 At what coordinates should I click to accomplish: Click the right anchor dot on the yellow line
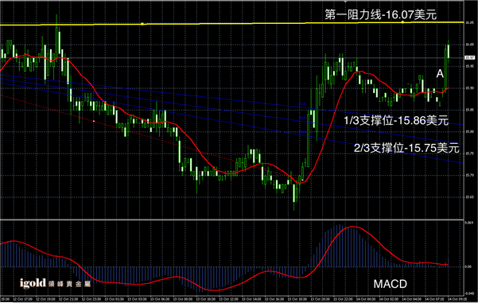point(402,22)
